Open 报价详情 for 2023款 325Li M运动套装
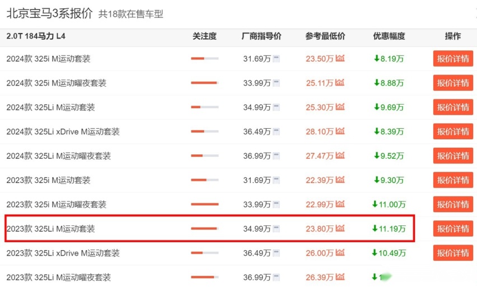The image size is (477, 287). (453, 229)
